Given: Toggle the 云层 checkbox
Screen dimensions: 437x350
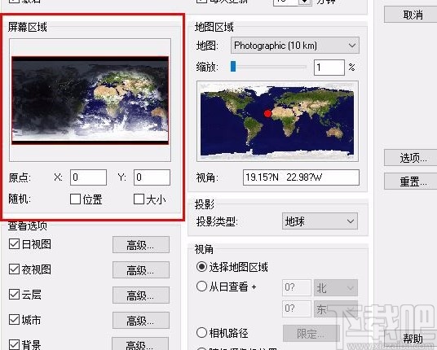Looking at the screenshot, I should pos(14,295).
